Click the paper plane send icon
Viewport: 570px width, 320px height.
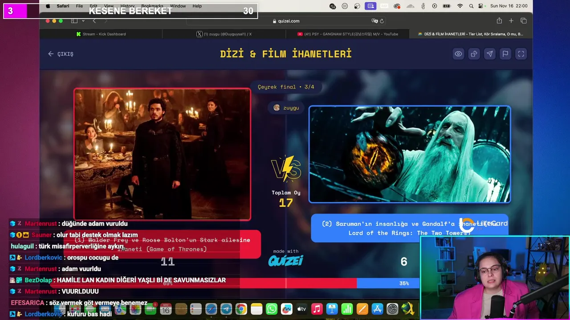click(x=489, y=54)
